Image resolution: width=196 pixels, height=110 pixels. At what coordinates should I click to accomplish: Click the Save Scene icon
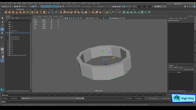(x=20, y=6)
